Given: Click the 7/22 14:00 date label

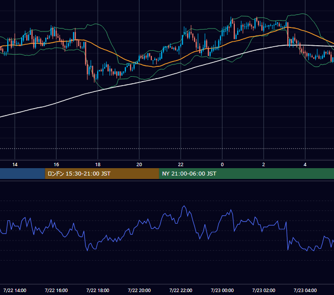Looking at the screenshot, I should (x=15, y=290).
